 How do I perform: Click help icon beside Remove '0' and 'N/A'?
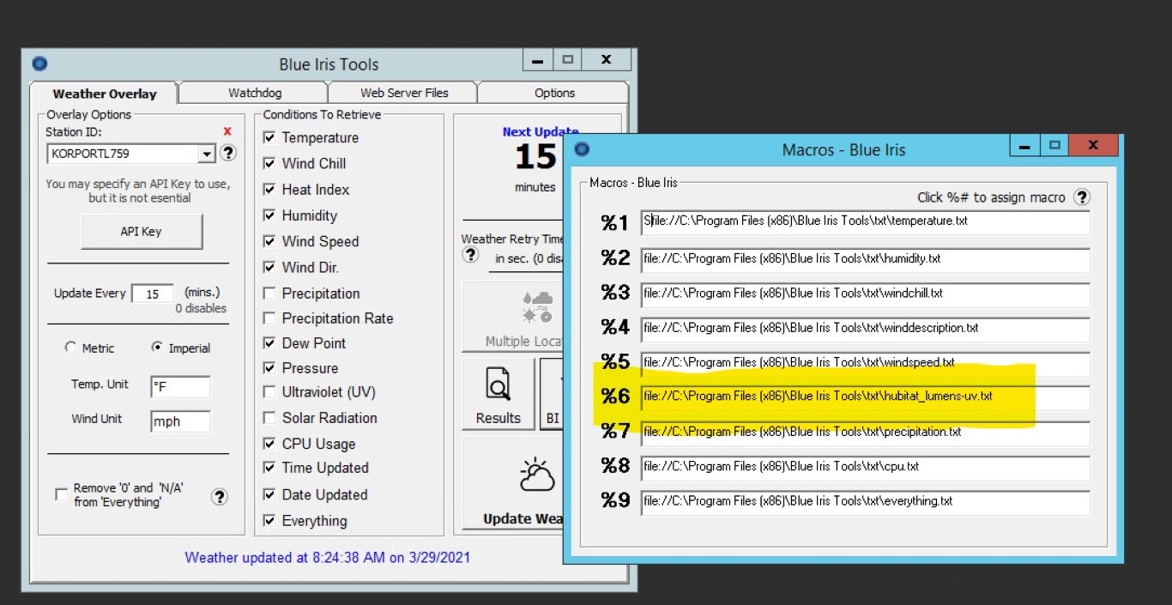pos(220,496)
